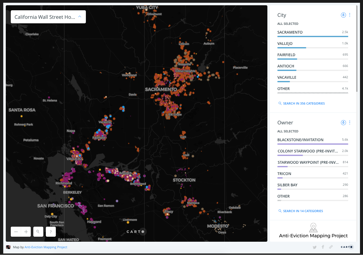Copy the map share link icon
Screen dimensions: 363x255
[x=331, y=247]
